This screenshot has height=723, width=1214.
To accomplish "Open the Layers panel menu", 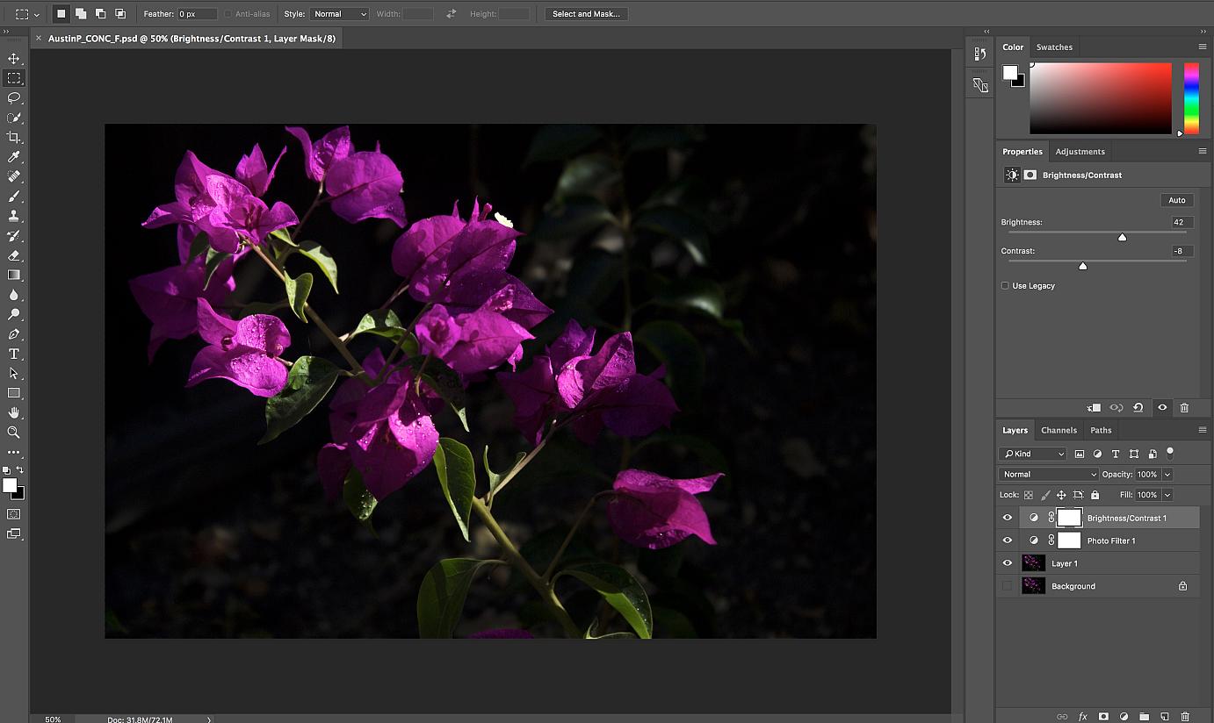I will click(x=1203, y=430).
